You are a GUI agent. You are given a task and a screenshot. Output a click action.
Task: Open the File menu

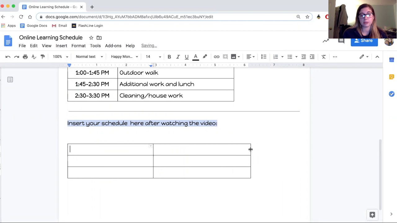[x=22, y=46]
